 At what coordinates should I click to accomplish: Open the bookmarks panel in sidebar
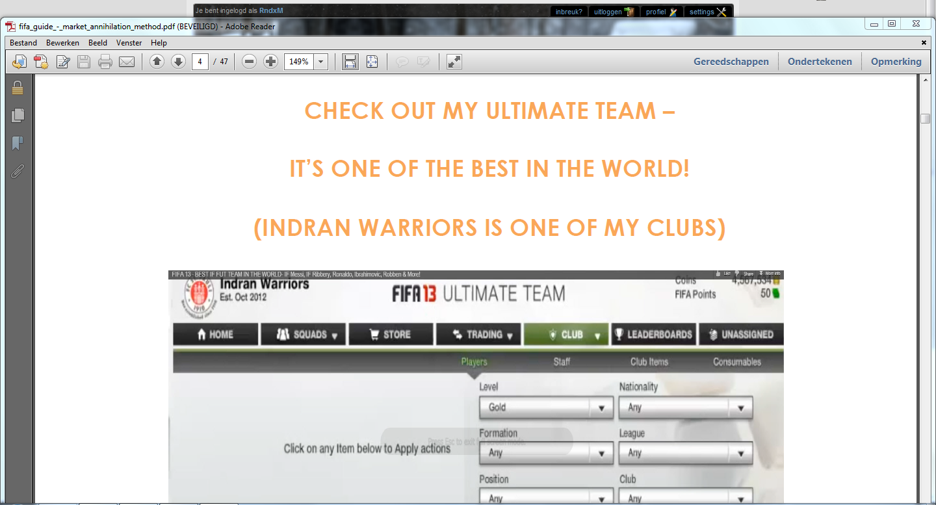tap(18, 143)
